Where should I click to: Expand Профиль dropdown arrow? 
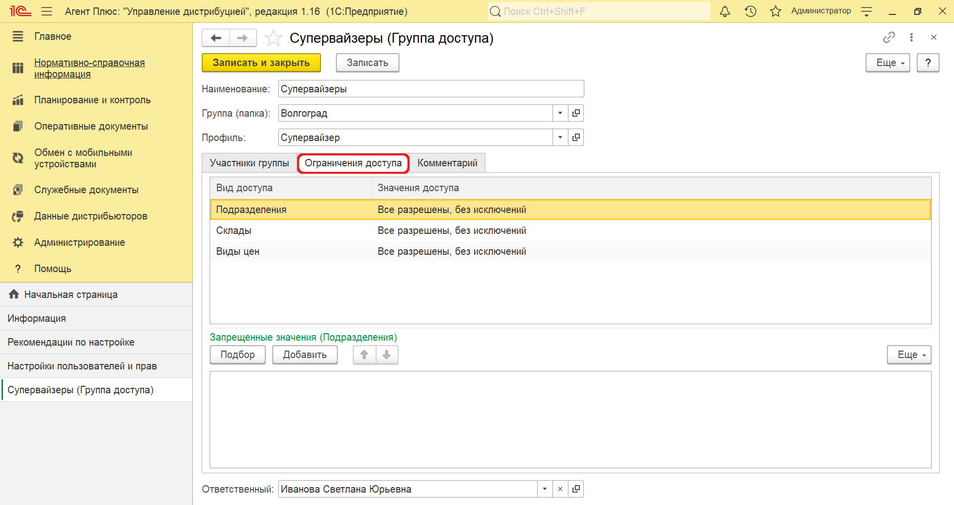(560, 138)
